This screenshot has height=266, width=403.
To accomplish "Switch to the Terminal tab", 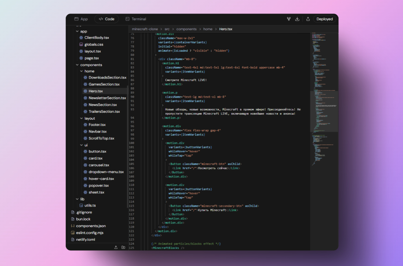I will coord(136,19).
